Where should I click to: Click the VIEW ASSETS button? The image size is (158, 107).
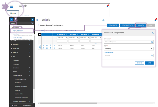113,25
